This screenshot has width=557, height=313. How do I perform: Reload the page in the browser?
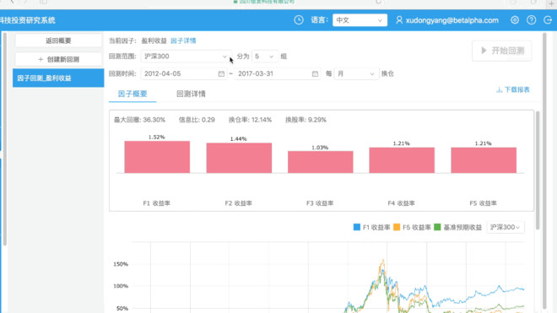click(x=379, y=3)
